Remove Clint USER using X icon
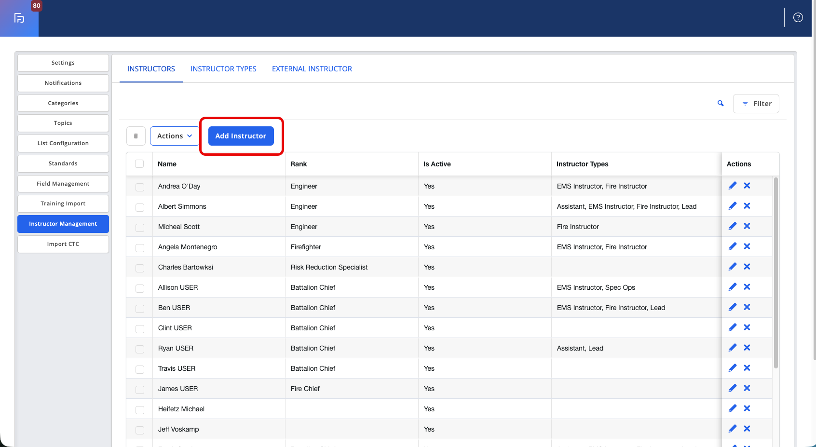The height and width of the screenshot is (447, 816). pyautogui.click(x=747, y=327)
